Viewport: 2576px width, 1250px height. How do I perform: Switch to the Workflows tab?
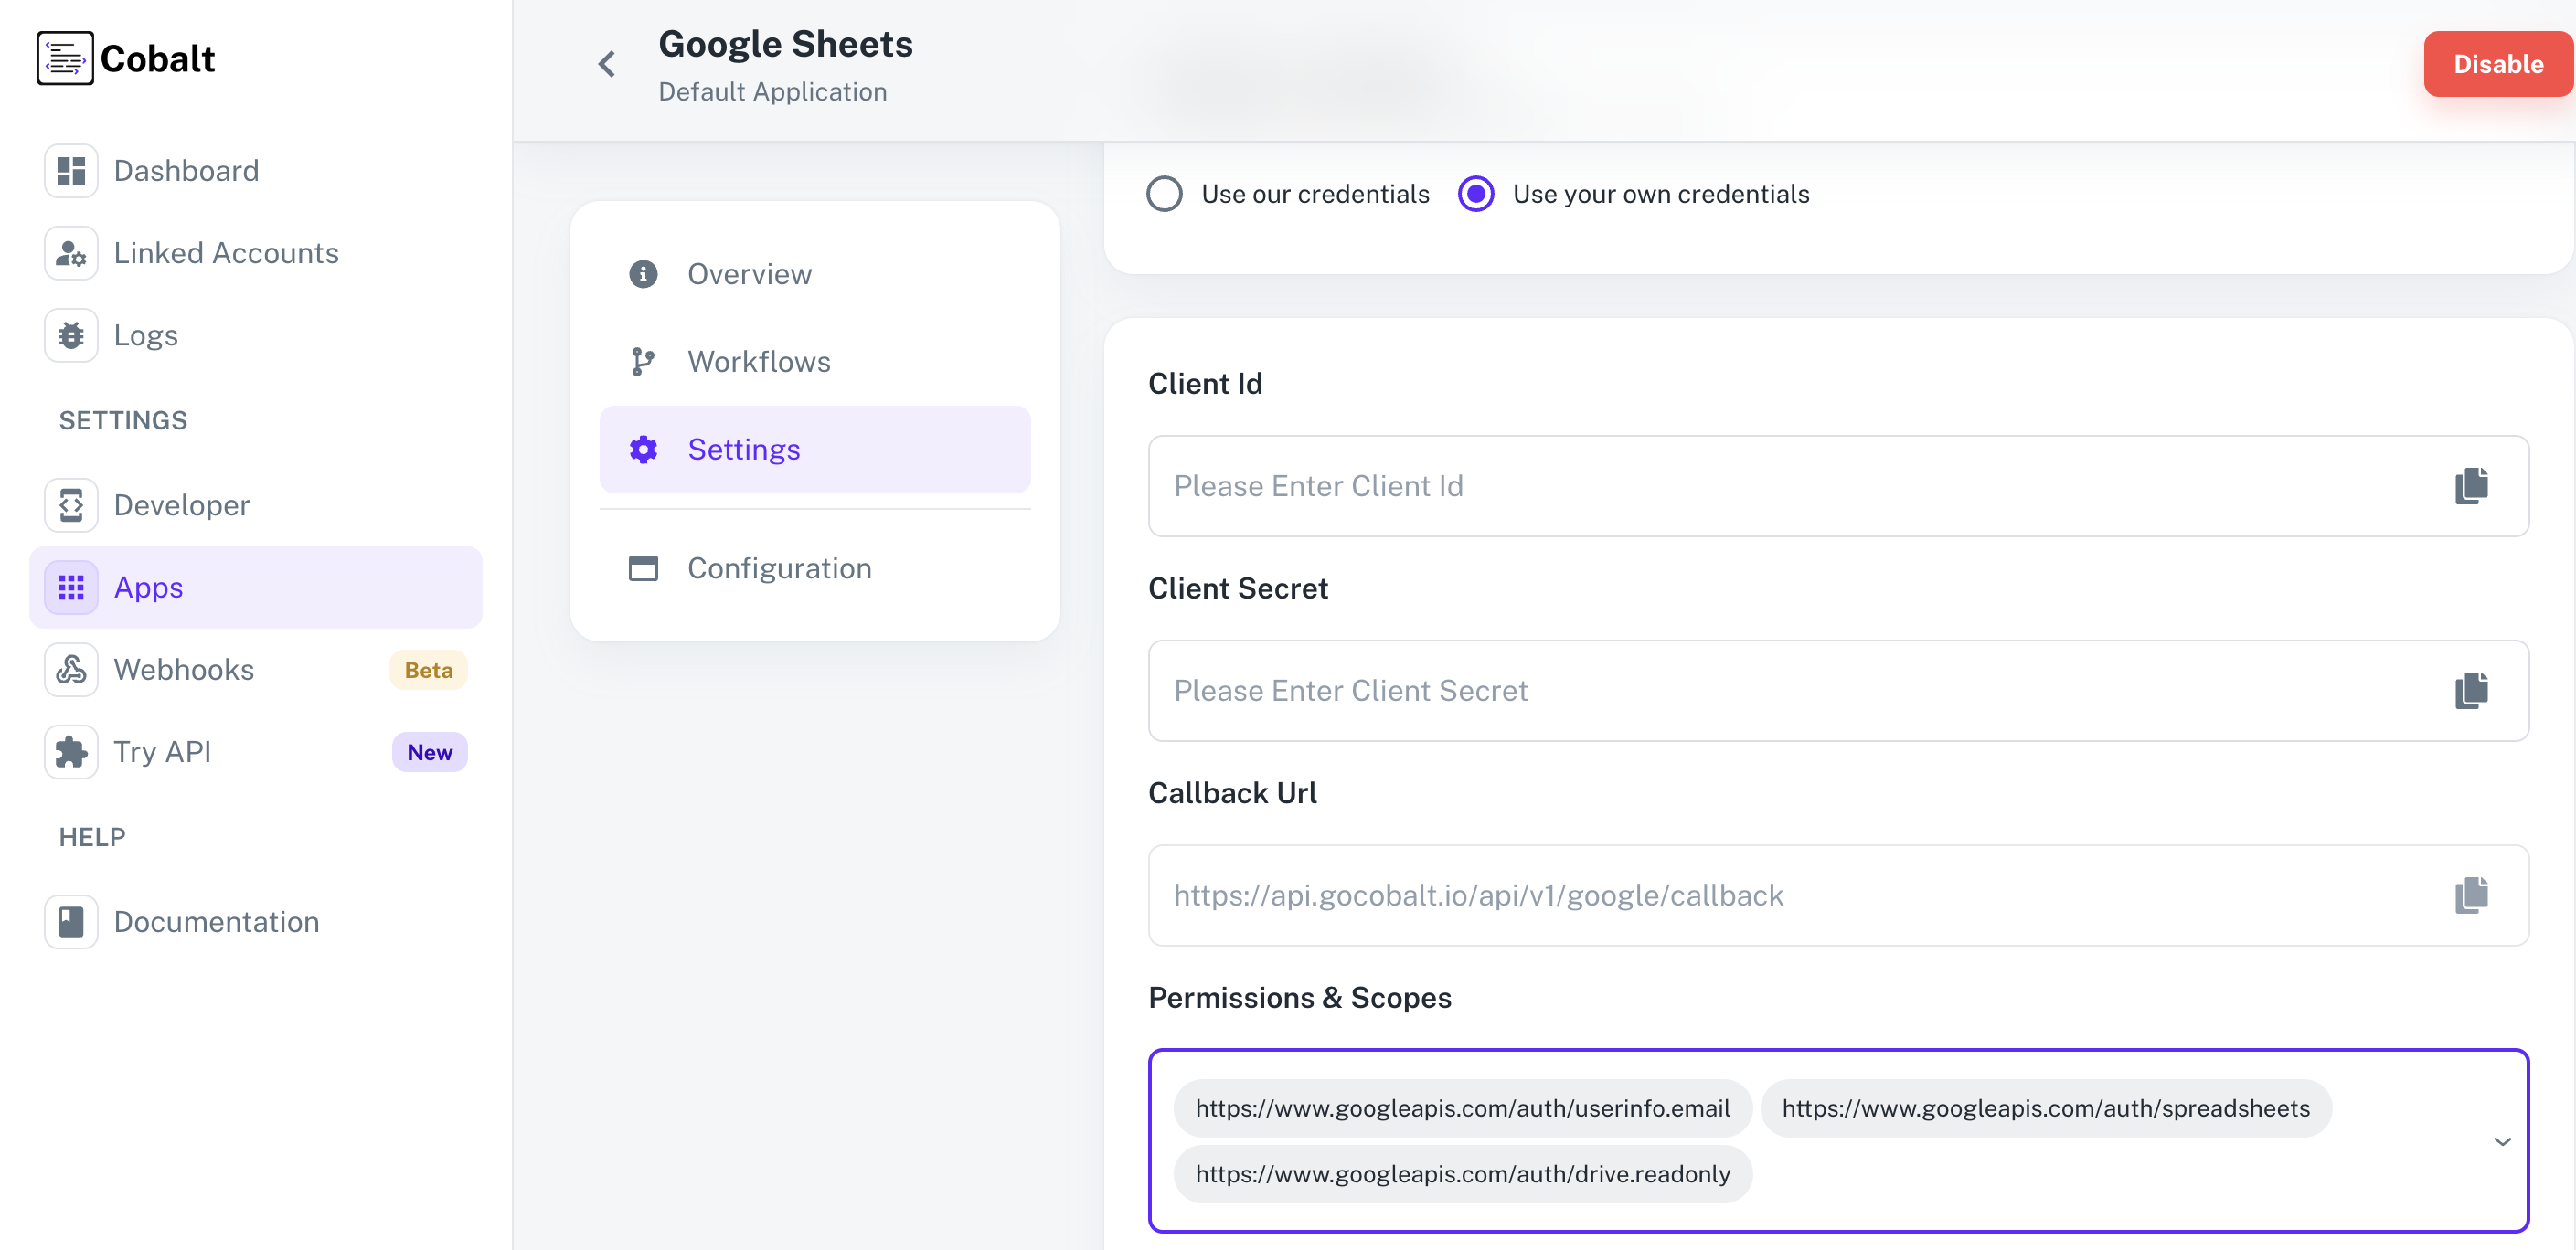758,362
